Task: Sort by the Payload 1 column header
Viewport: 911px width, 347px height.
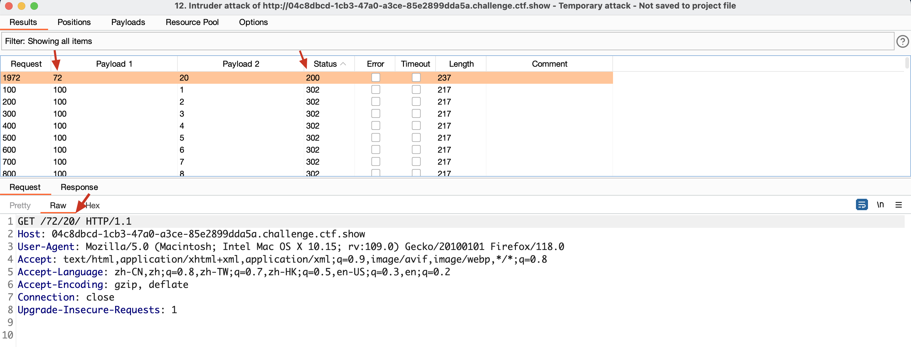Action: (114, 64)
